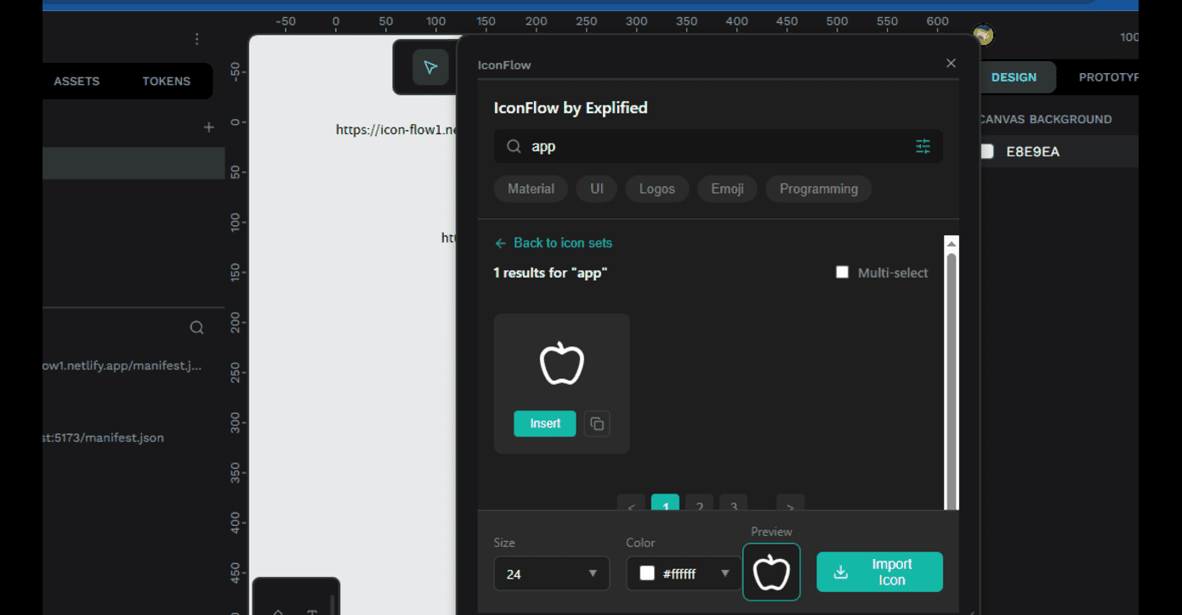
Task: Click the user avatar in top bar
Action: pos(983,36)
